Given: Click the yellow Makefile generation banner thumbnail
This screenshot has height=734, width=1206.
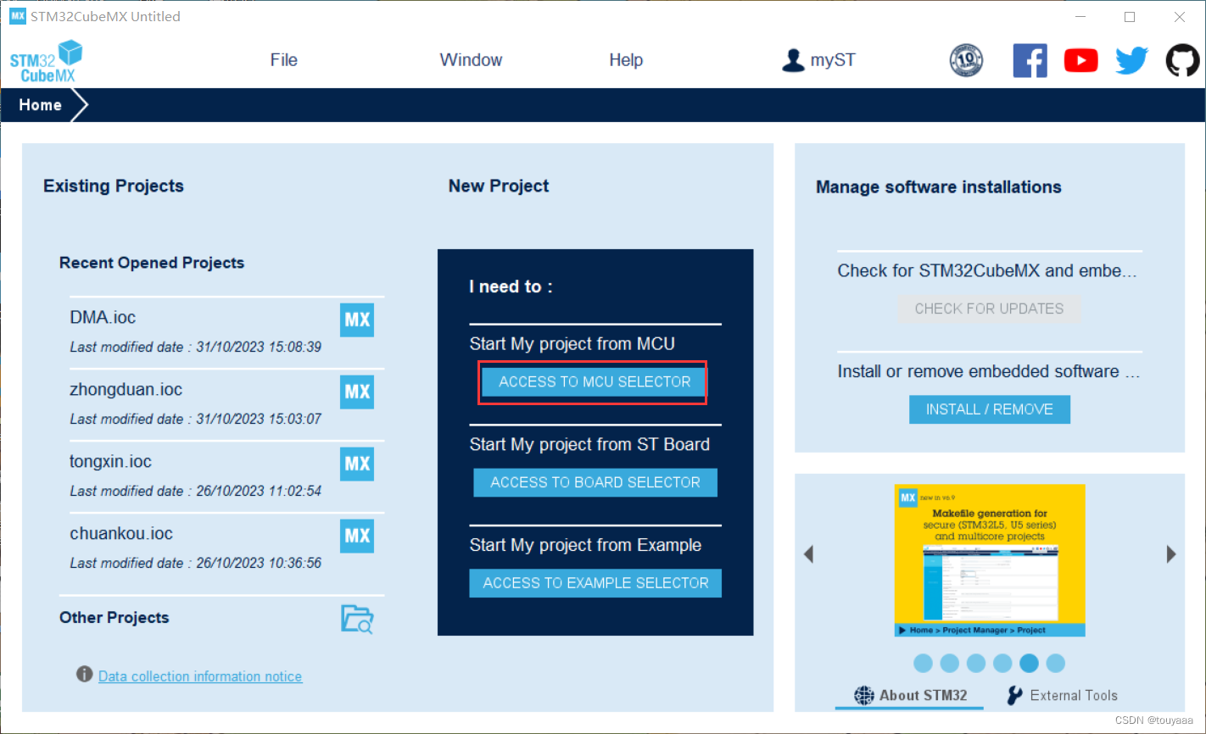Looking at the screenshot, I should tap(990, 560).
